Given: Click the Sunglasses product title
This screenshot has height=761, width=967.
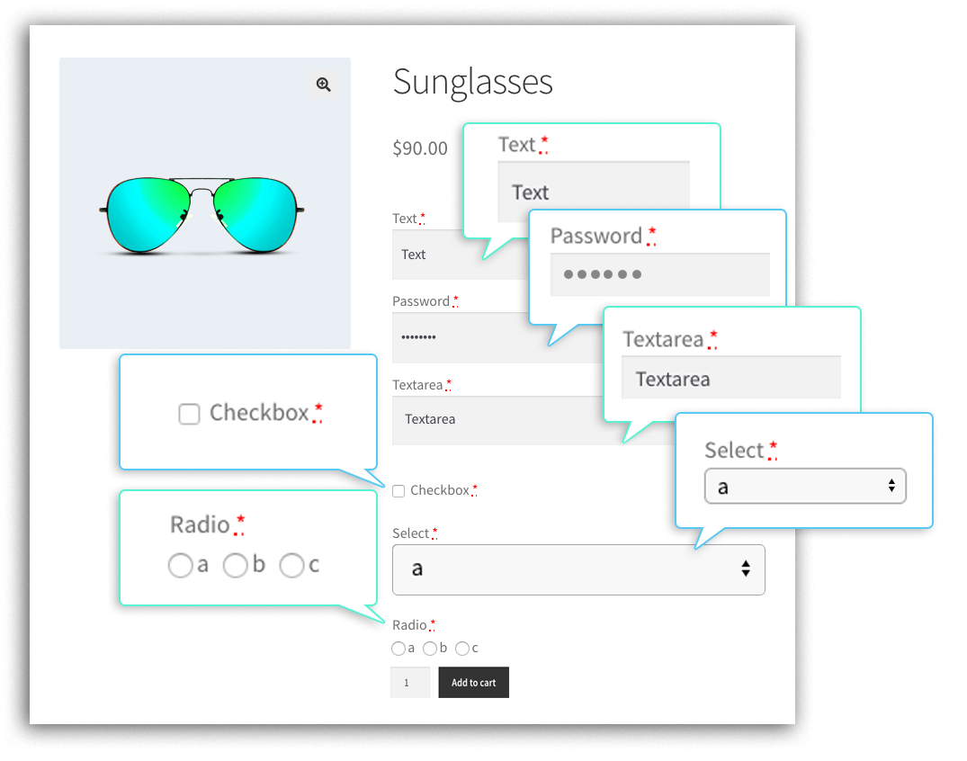Looking at the screenshot, I should pyautogui.click(x=473, y=82).
